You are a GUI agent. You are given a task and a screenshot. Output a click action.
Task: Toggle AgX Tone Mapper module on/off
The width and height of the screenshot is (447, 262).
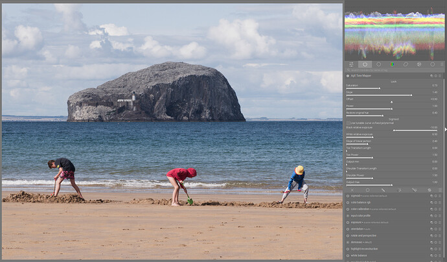347,76
